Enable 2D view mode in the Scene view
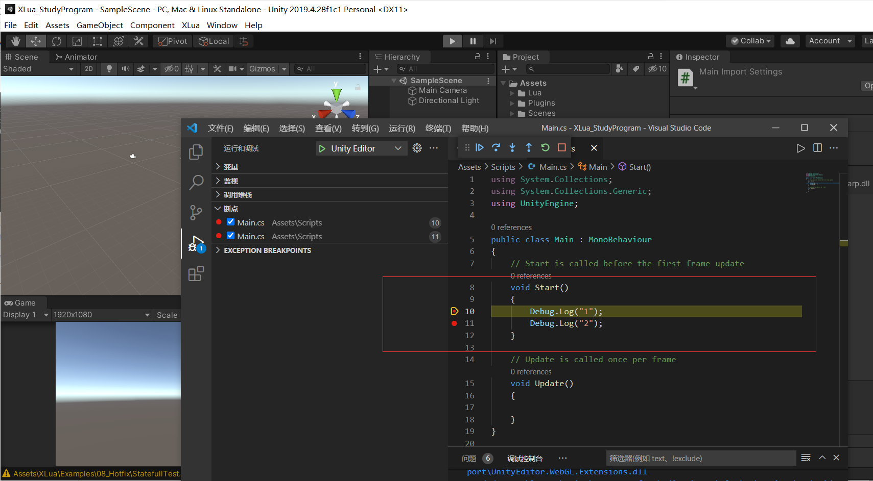873x481 pixels. pos(88,68)
